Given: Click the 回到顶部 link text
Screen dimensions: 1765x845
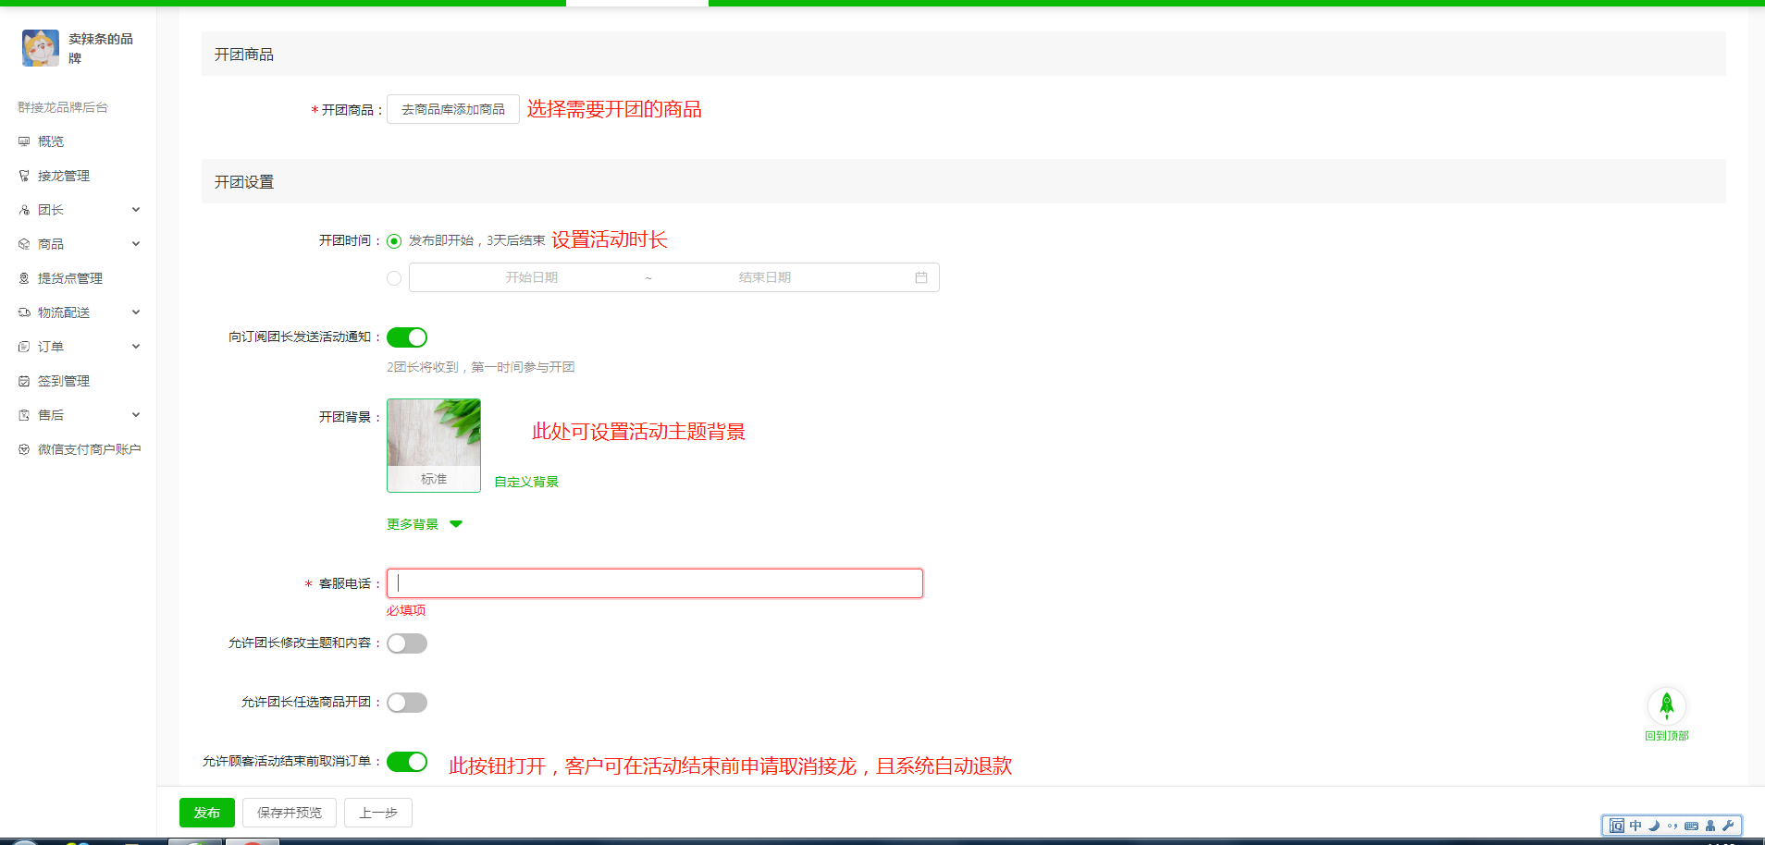Looking at the screenshot, I should click(x=1667, y=736).
